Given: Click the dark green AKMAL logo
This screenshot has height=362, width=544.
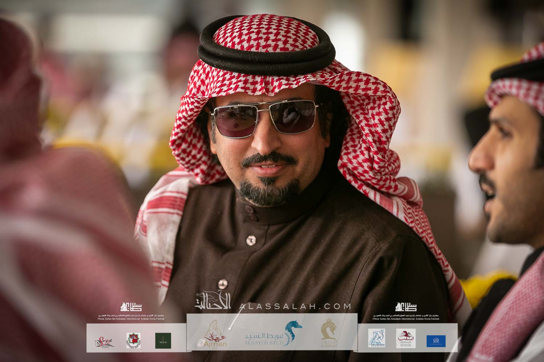Looking at the screenshot, I should point(163,340).
